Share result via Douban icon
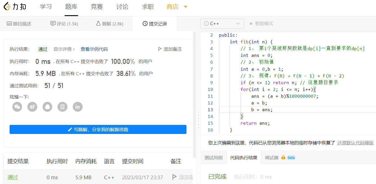376x184 pixels. (63, 107)
